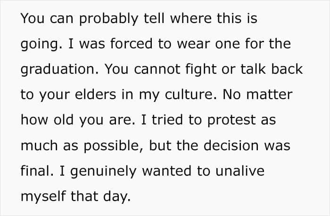Click the word "protest"
This screenshot has width=330, height=216.
[224, 120]
